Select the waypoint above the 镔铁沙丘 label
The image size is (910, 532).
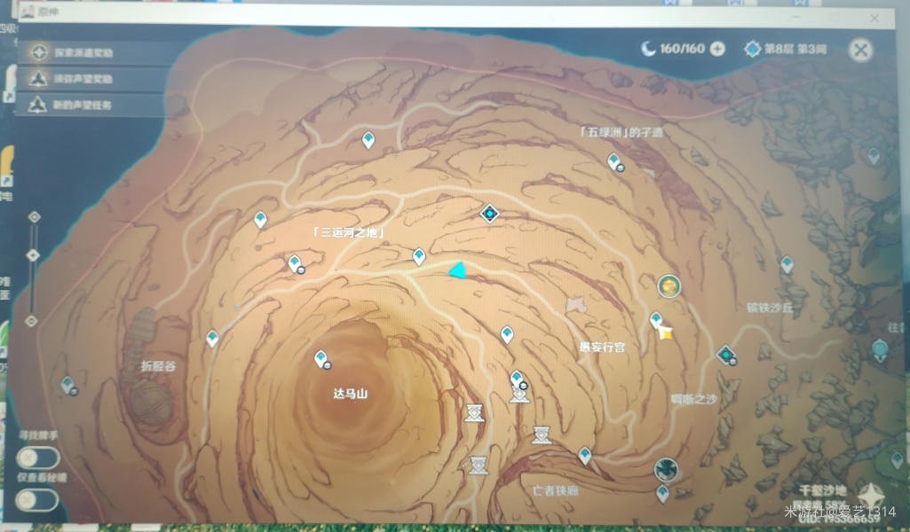787,265
